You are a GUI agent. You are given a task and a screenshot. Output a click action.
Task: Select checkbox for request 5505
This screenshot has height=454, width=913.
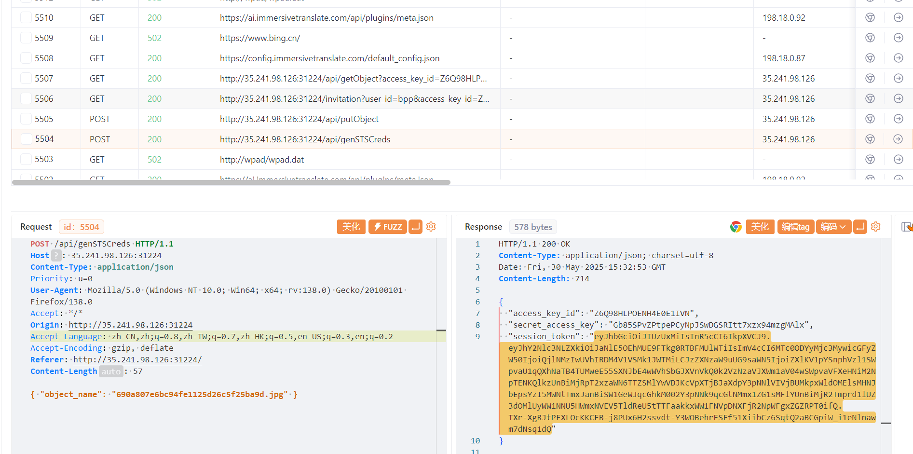[x=26, y=119]
